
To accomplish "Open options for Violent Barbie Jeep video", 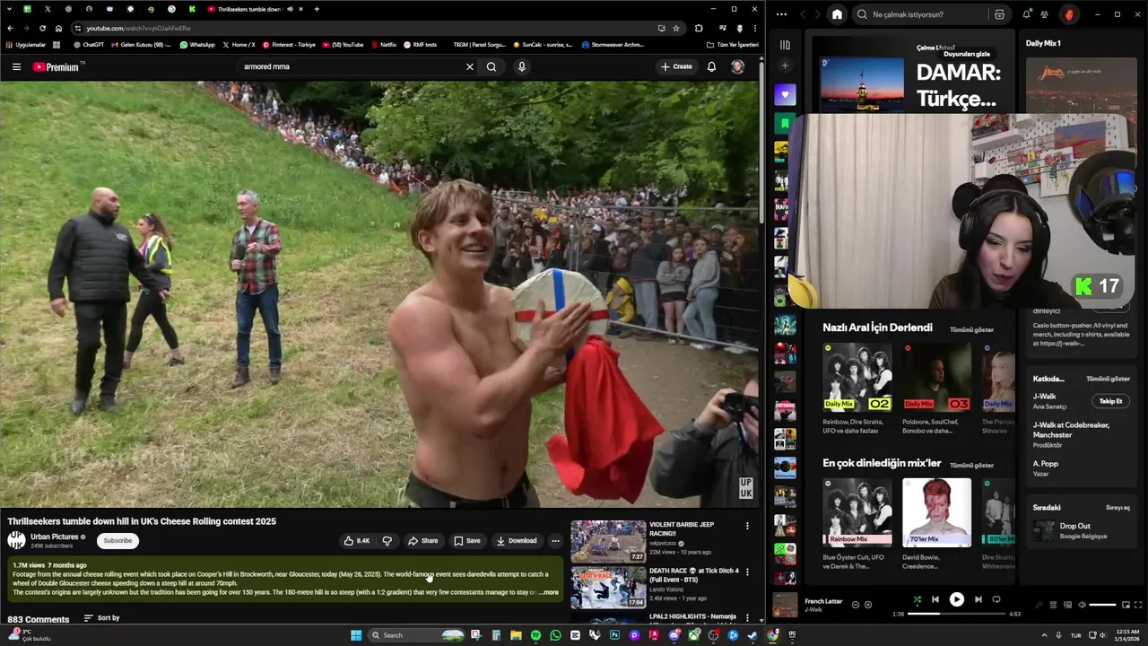I will coord(747,526).
